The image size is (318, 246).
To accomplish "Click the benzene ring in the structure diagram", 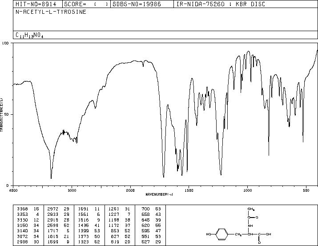I will 221,234.
